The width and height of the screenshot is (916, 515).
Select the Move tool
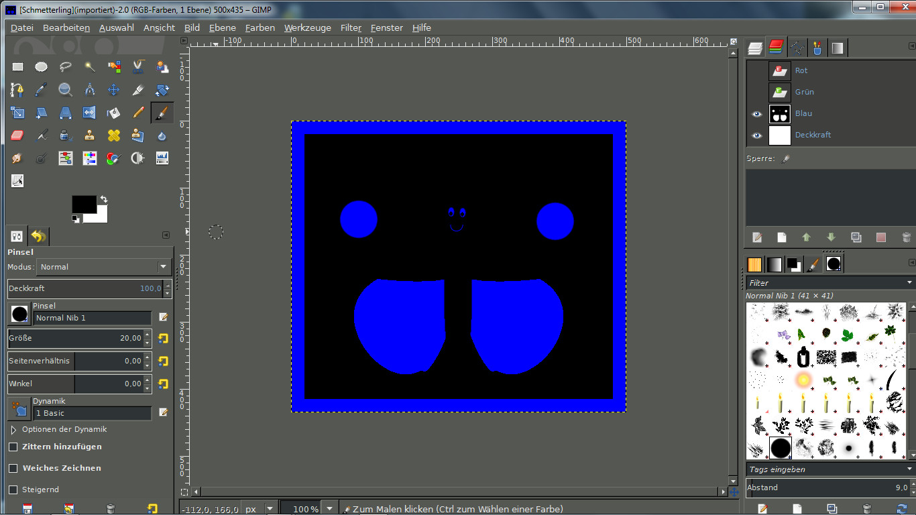113,89
